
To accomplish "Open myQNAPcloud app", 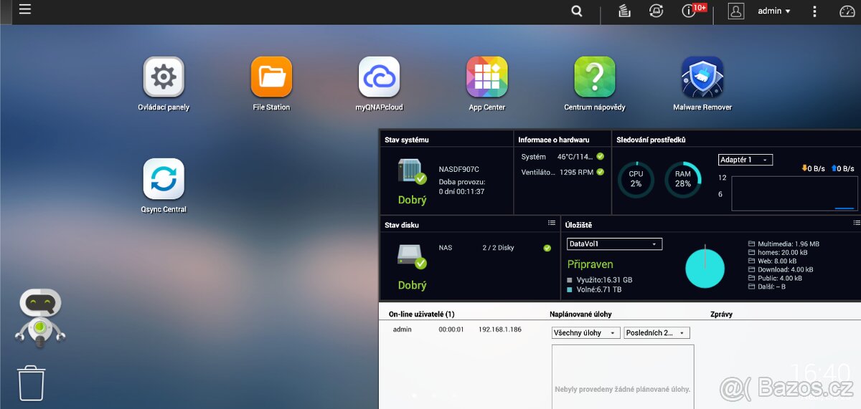I will (379, 77).
